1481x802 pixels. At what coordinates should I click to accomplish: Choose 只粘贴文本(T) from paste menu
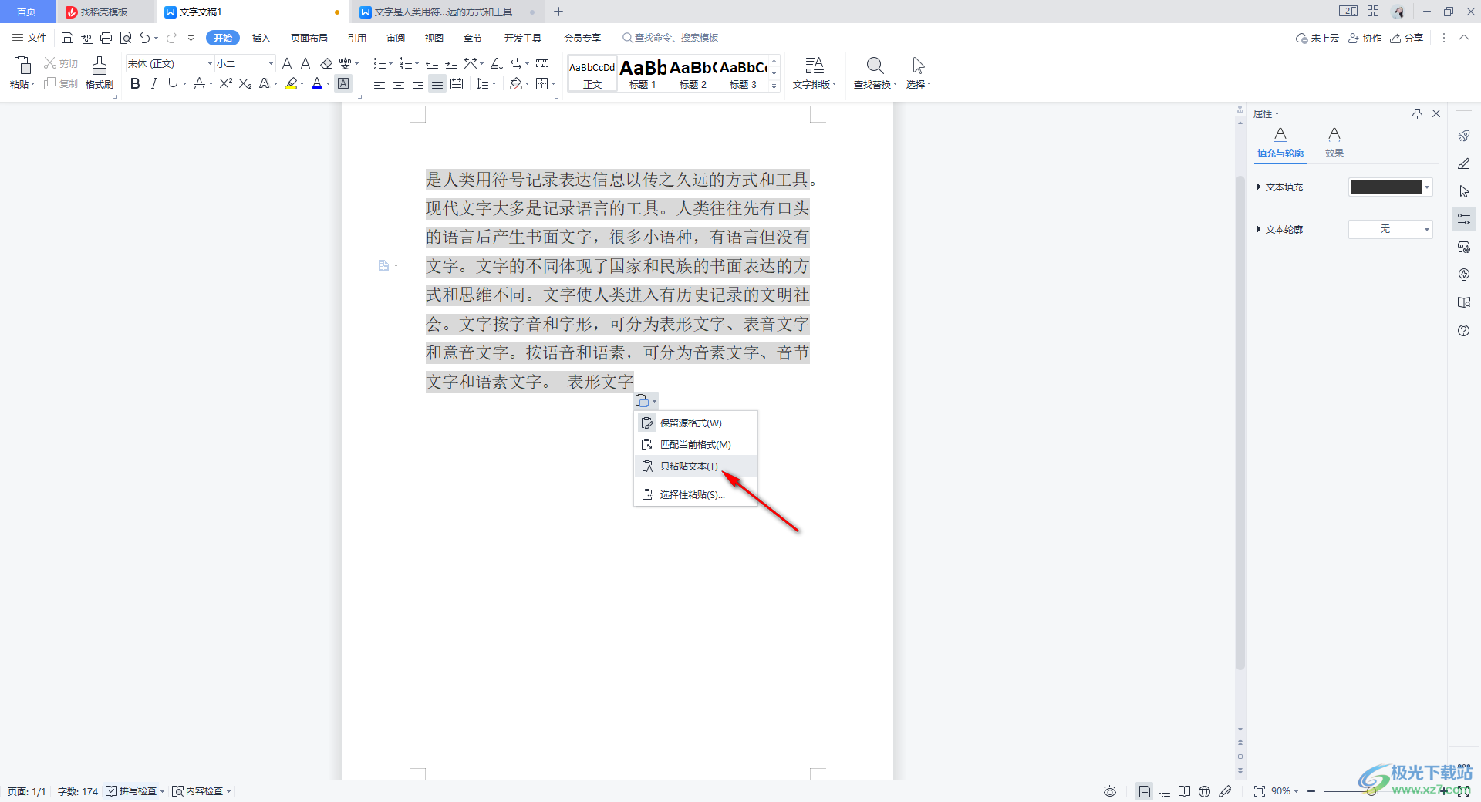[x=695, y=466]
